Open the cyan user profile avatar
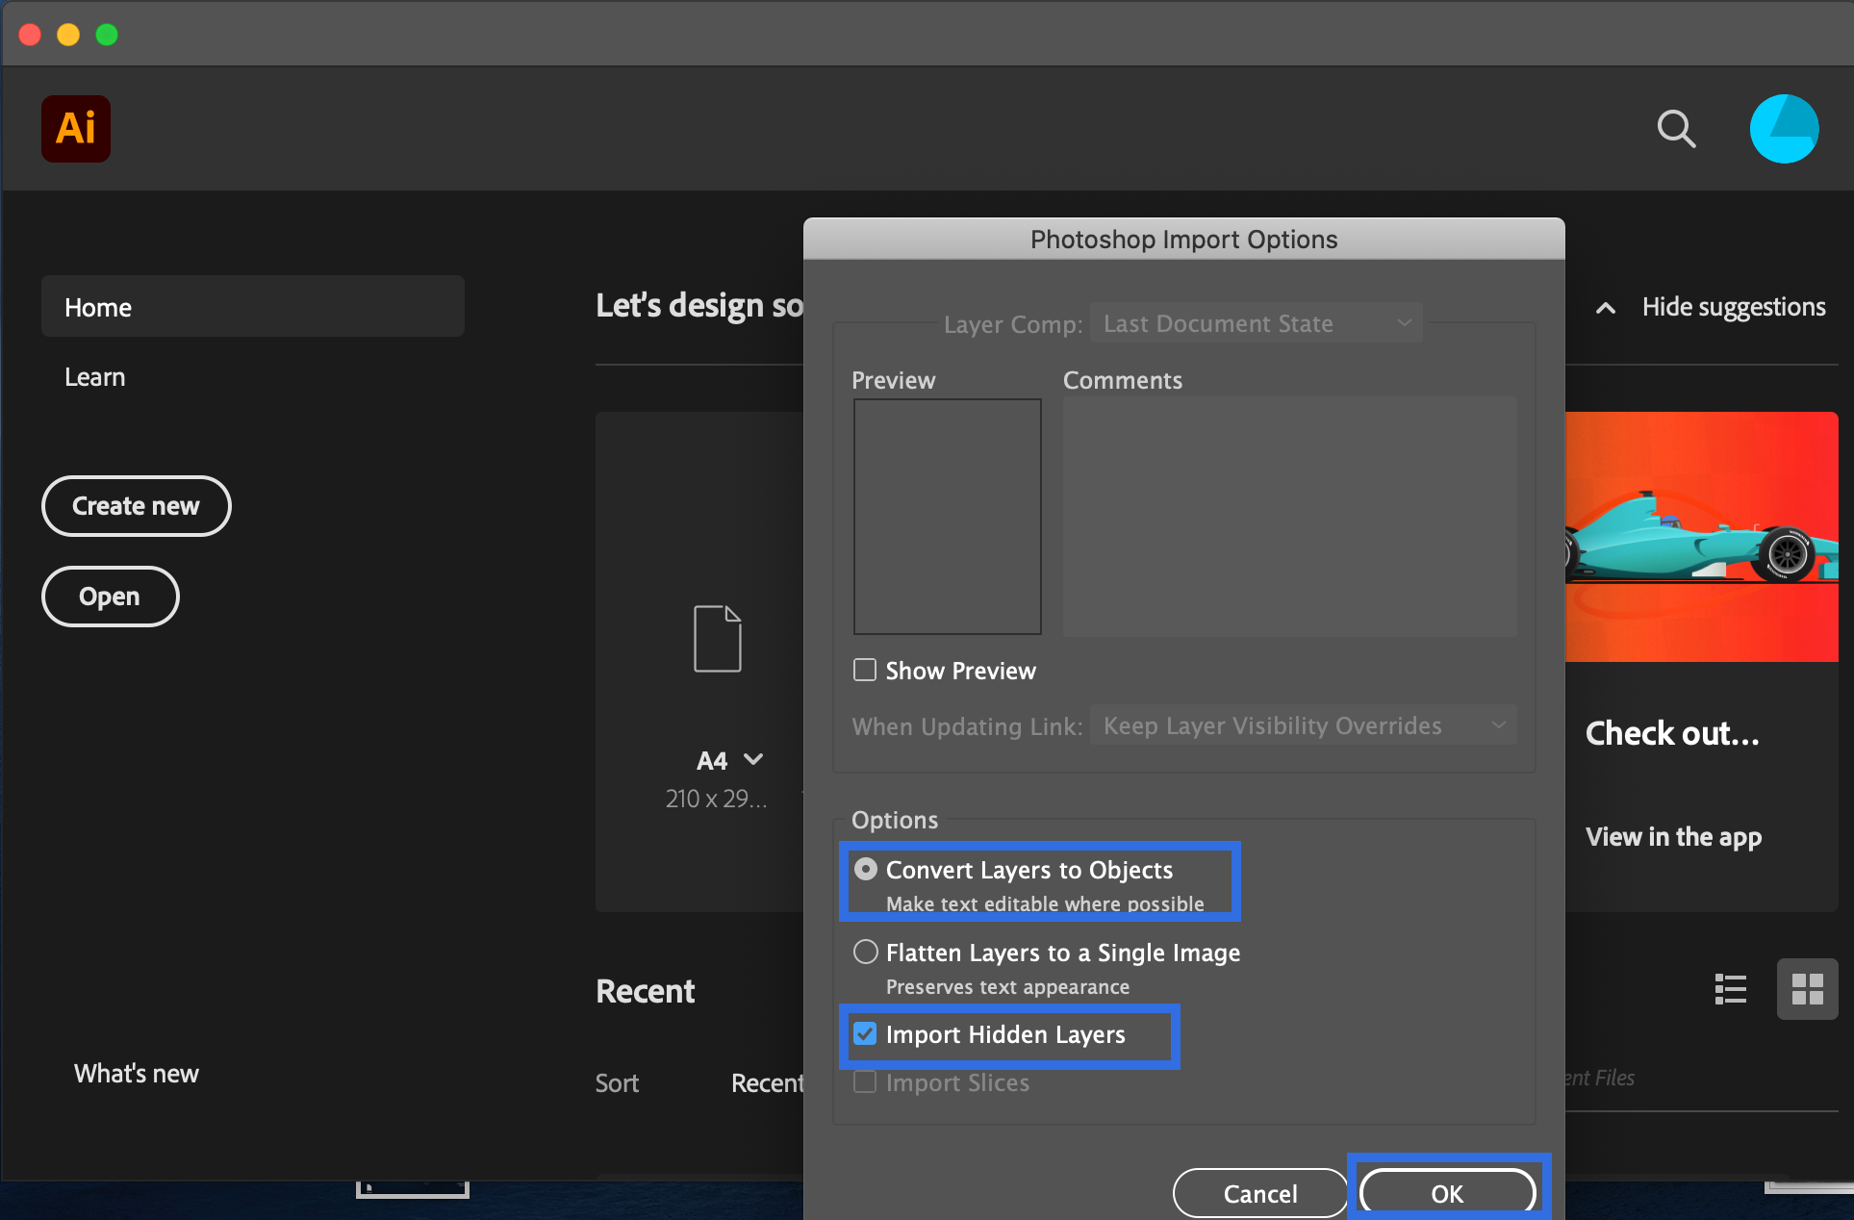This screenshot has height=1220, width=1854. click(x=1784, y=129)
